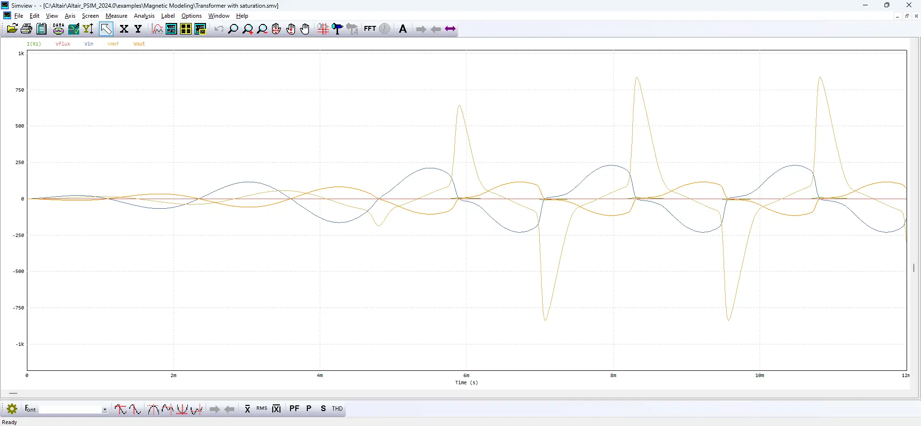The width and height of the screenshot is (921, 426).
Task: Click the next local maximum icon
Action: 167,409
